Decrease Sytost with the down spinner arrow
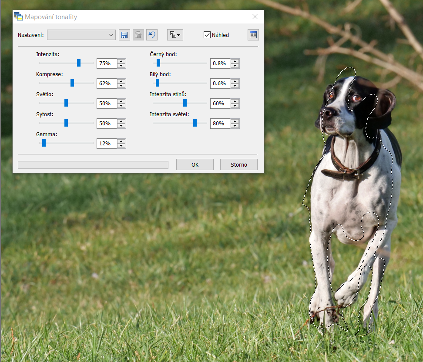 pos(121,125)
